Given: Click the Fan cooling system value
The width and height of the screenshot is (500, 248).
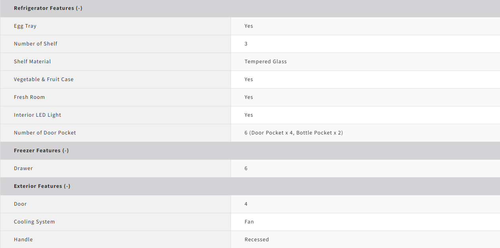Looking at the screenshot, I should point(249,221).
